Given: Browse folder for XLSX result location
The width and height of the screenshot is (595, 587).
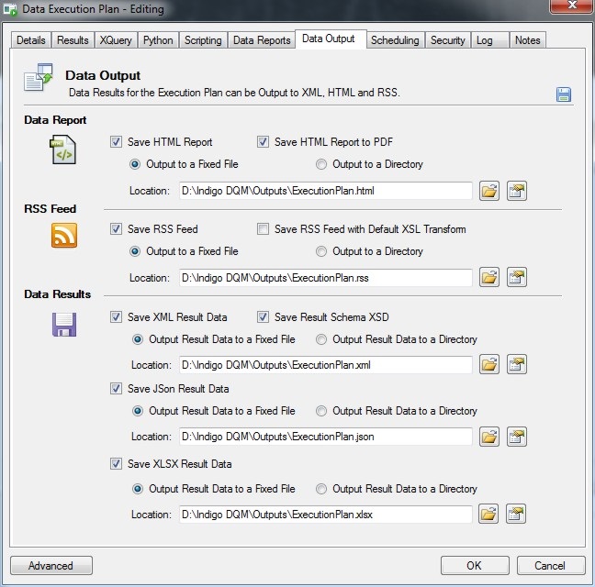Looking at the screenshot, I should [x=488, y=514].
